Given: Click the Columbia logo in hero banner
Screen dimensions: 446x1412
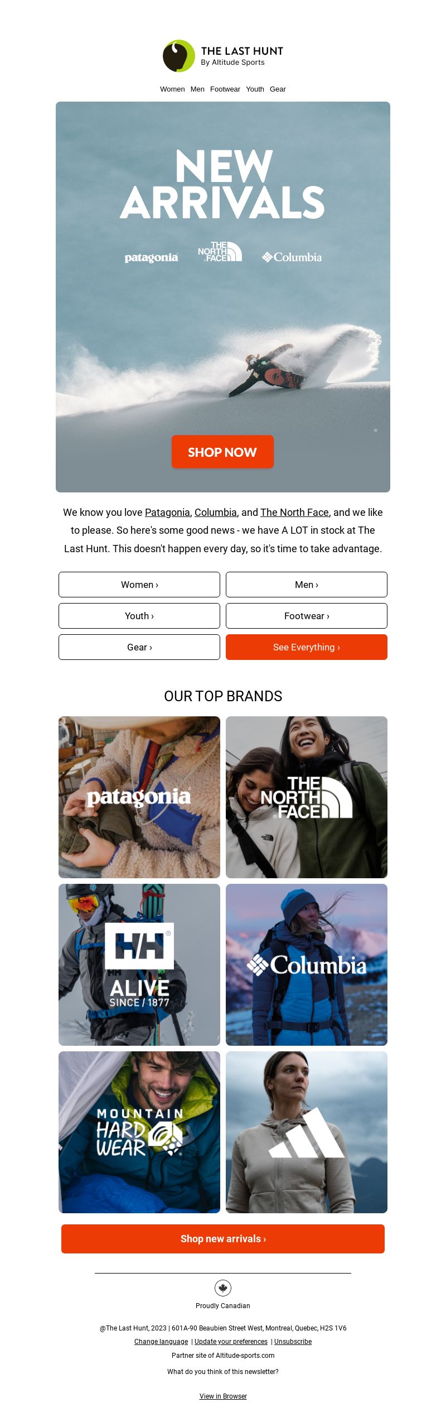Looking at the screenshot, I should [292, 257].
